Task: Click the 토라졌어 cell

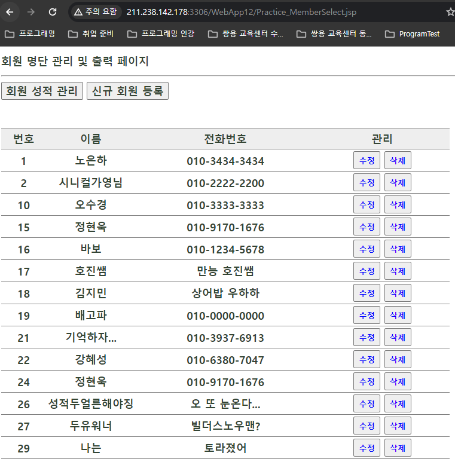Action: coord(225,448)
